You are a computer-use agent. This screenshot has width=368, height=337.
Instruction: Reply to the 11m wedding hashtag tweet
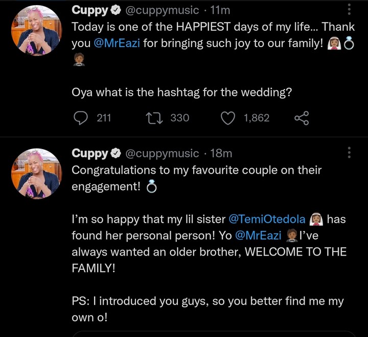81,118
